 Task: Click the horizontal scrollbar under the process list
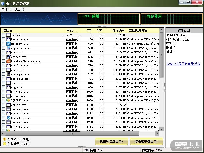(72, 134)
